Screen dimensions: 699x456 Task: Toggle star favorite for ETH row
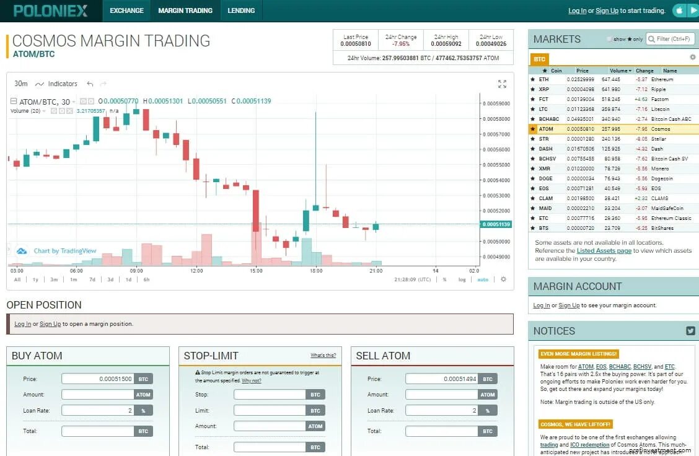(x=533, y=79)
